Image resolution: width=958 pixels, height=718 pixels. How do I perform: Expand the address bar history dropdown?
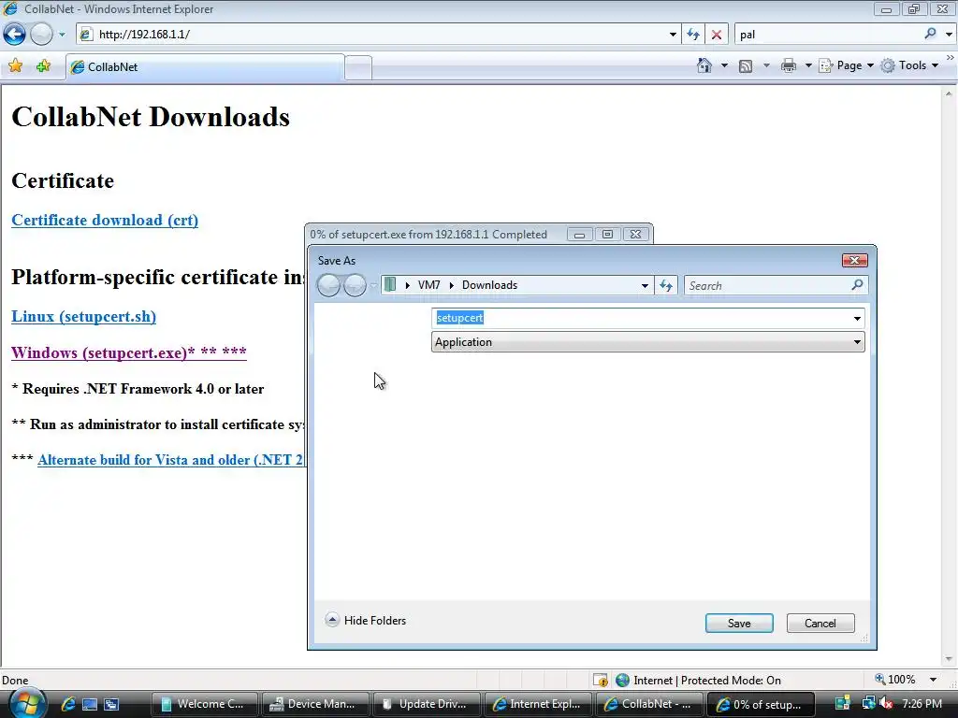673,35
